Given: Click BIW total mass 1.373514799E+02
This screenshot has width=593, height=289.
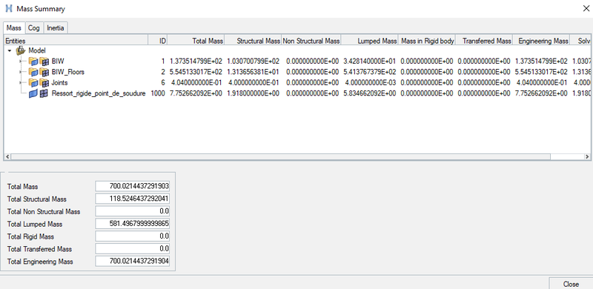Looking at the screenshot, I should coord(196,62).
